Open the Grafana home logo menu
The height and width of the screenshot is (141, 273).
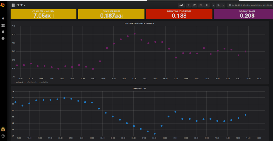(x=3, y=5)
